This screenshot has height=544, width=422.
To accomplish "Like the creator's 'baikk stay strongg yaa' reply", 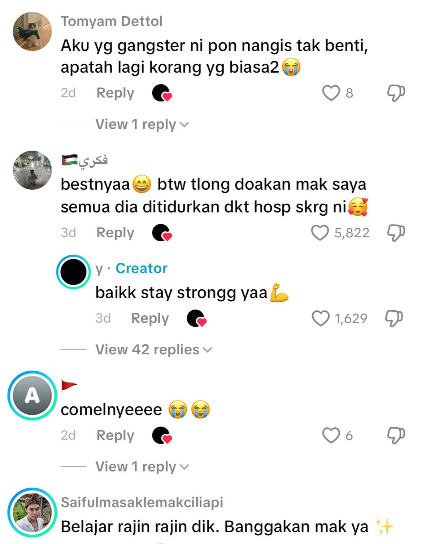I will pyautogui.click(x=321, y=319).
